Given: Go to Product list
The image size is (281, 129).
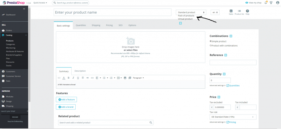Looking at the screenshot, I should click(239, 12).
